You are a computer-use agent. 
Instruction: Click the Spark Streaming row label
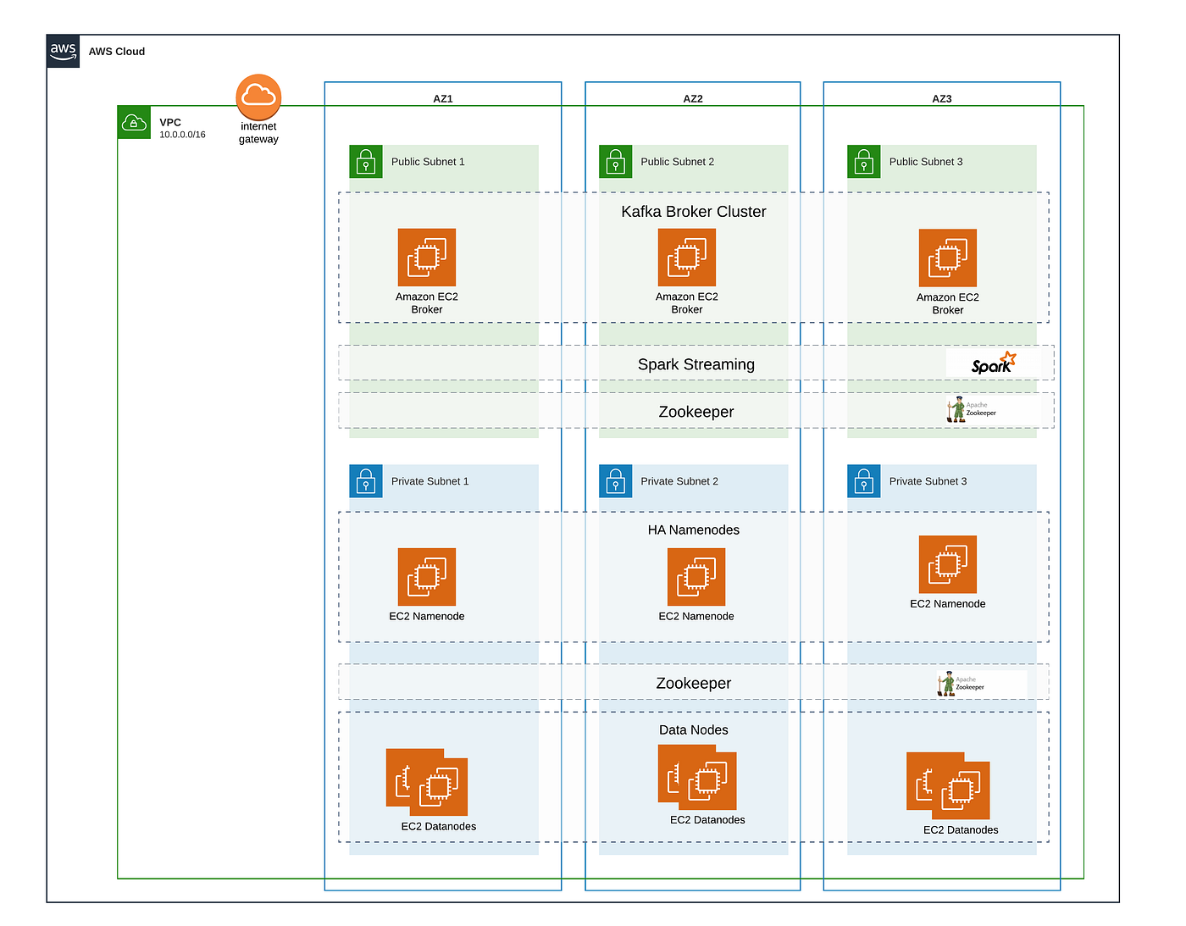point(696,364)
